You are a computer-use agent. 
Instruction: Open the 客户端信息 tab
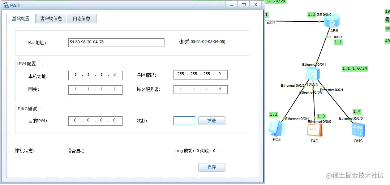coord(51,18)
